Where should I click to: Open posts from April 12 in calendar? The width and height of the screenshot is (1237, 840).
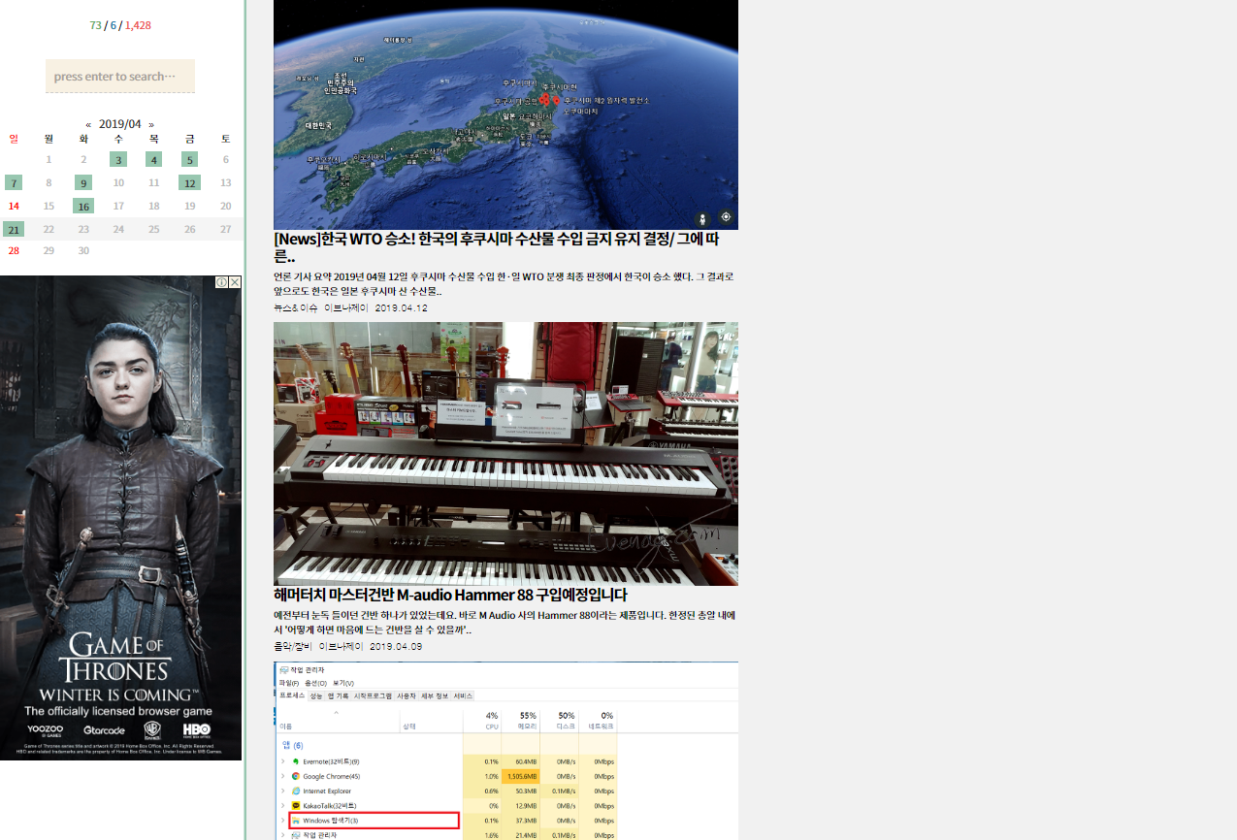[x=190, y=183]
